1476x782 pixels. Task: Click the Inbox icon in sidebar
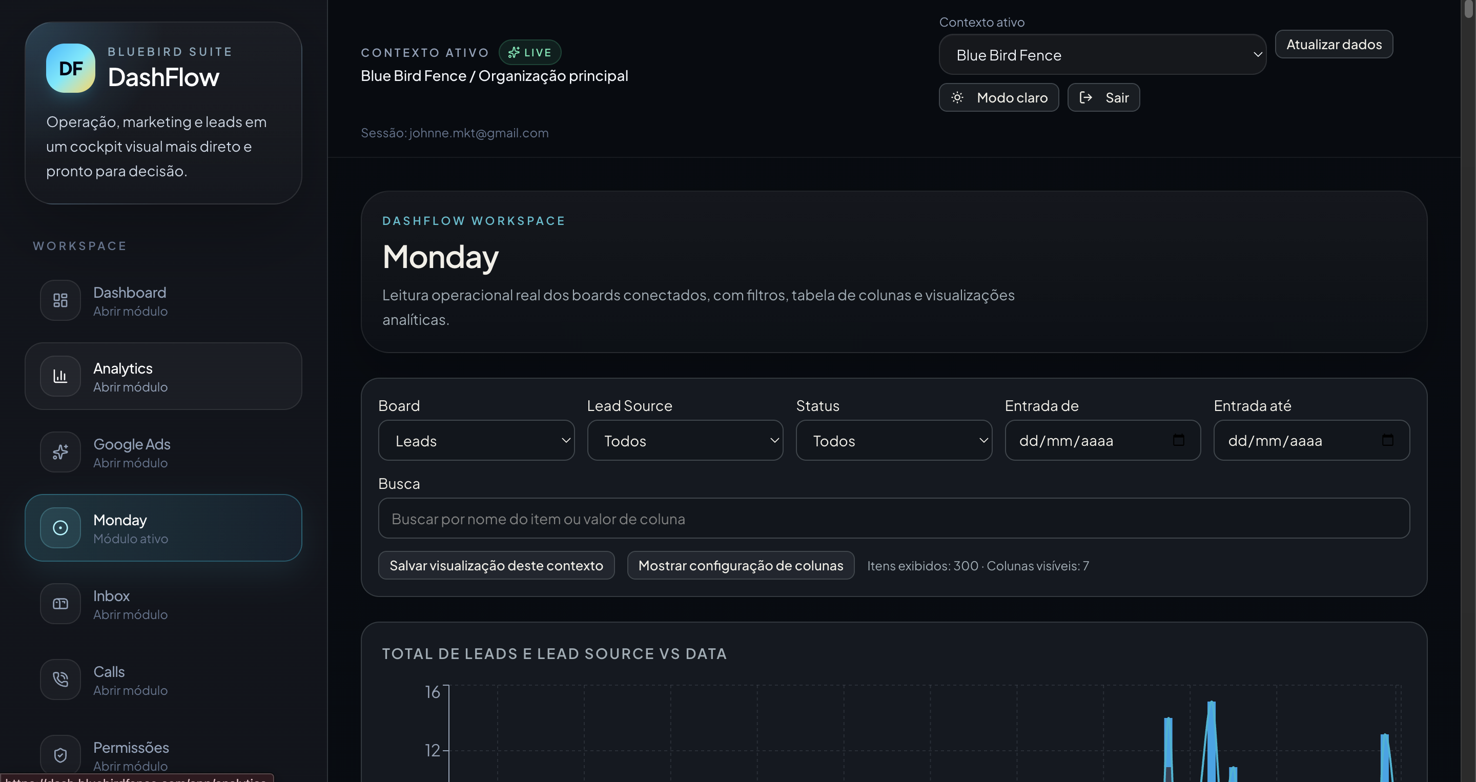[x=60, y=604]
